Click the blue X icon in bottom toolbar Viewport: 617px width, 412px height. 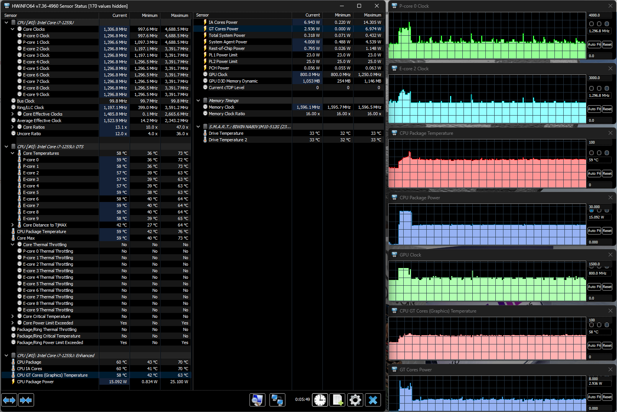(373, 400)
